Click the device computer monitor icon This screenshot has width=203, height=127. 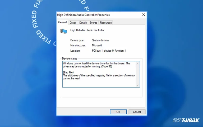[63, 31]
